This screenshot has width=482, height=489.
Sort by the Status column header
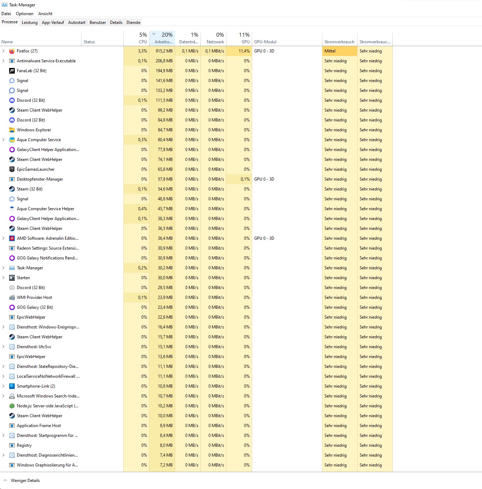coord(102,38)
